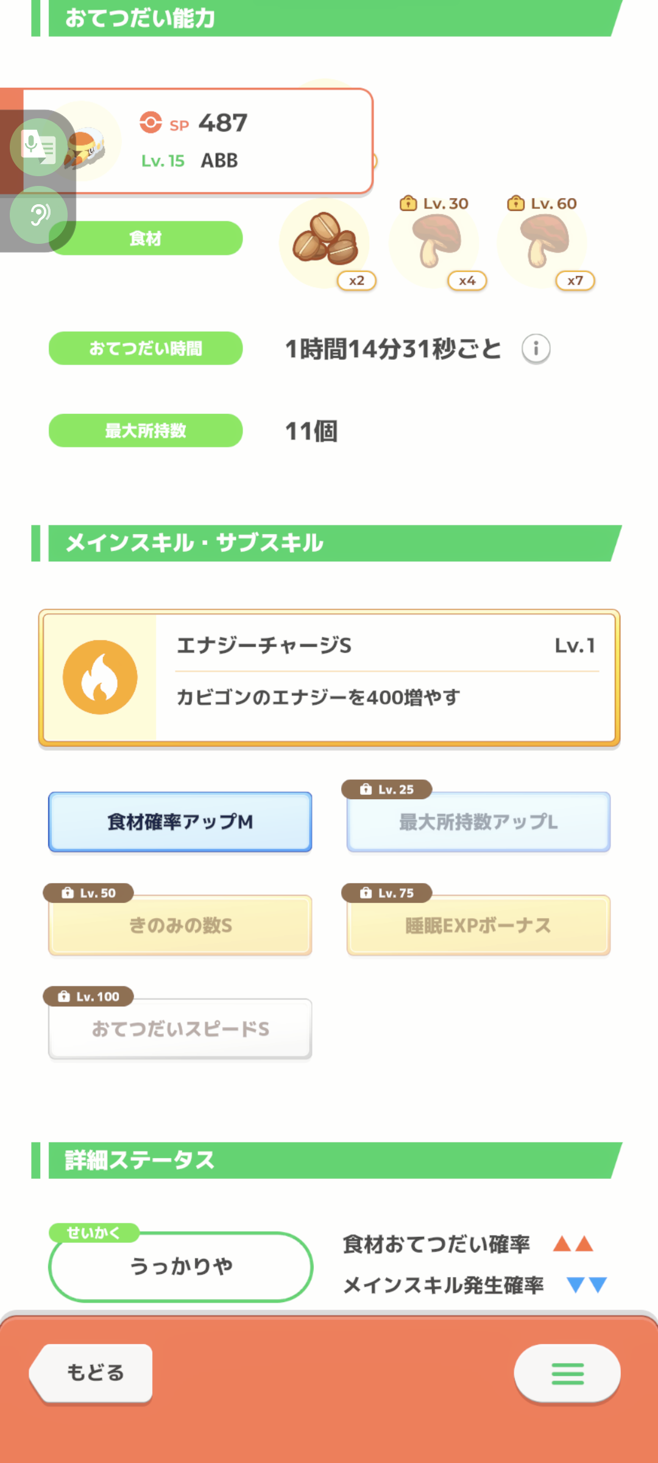Tap the ear sound amplifier overlay icon
658x1463 pixels.
[39, 215]
